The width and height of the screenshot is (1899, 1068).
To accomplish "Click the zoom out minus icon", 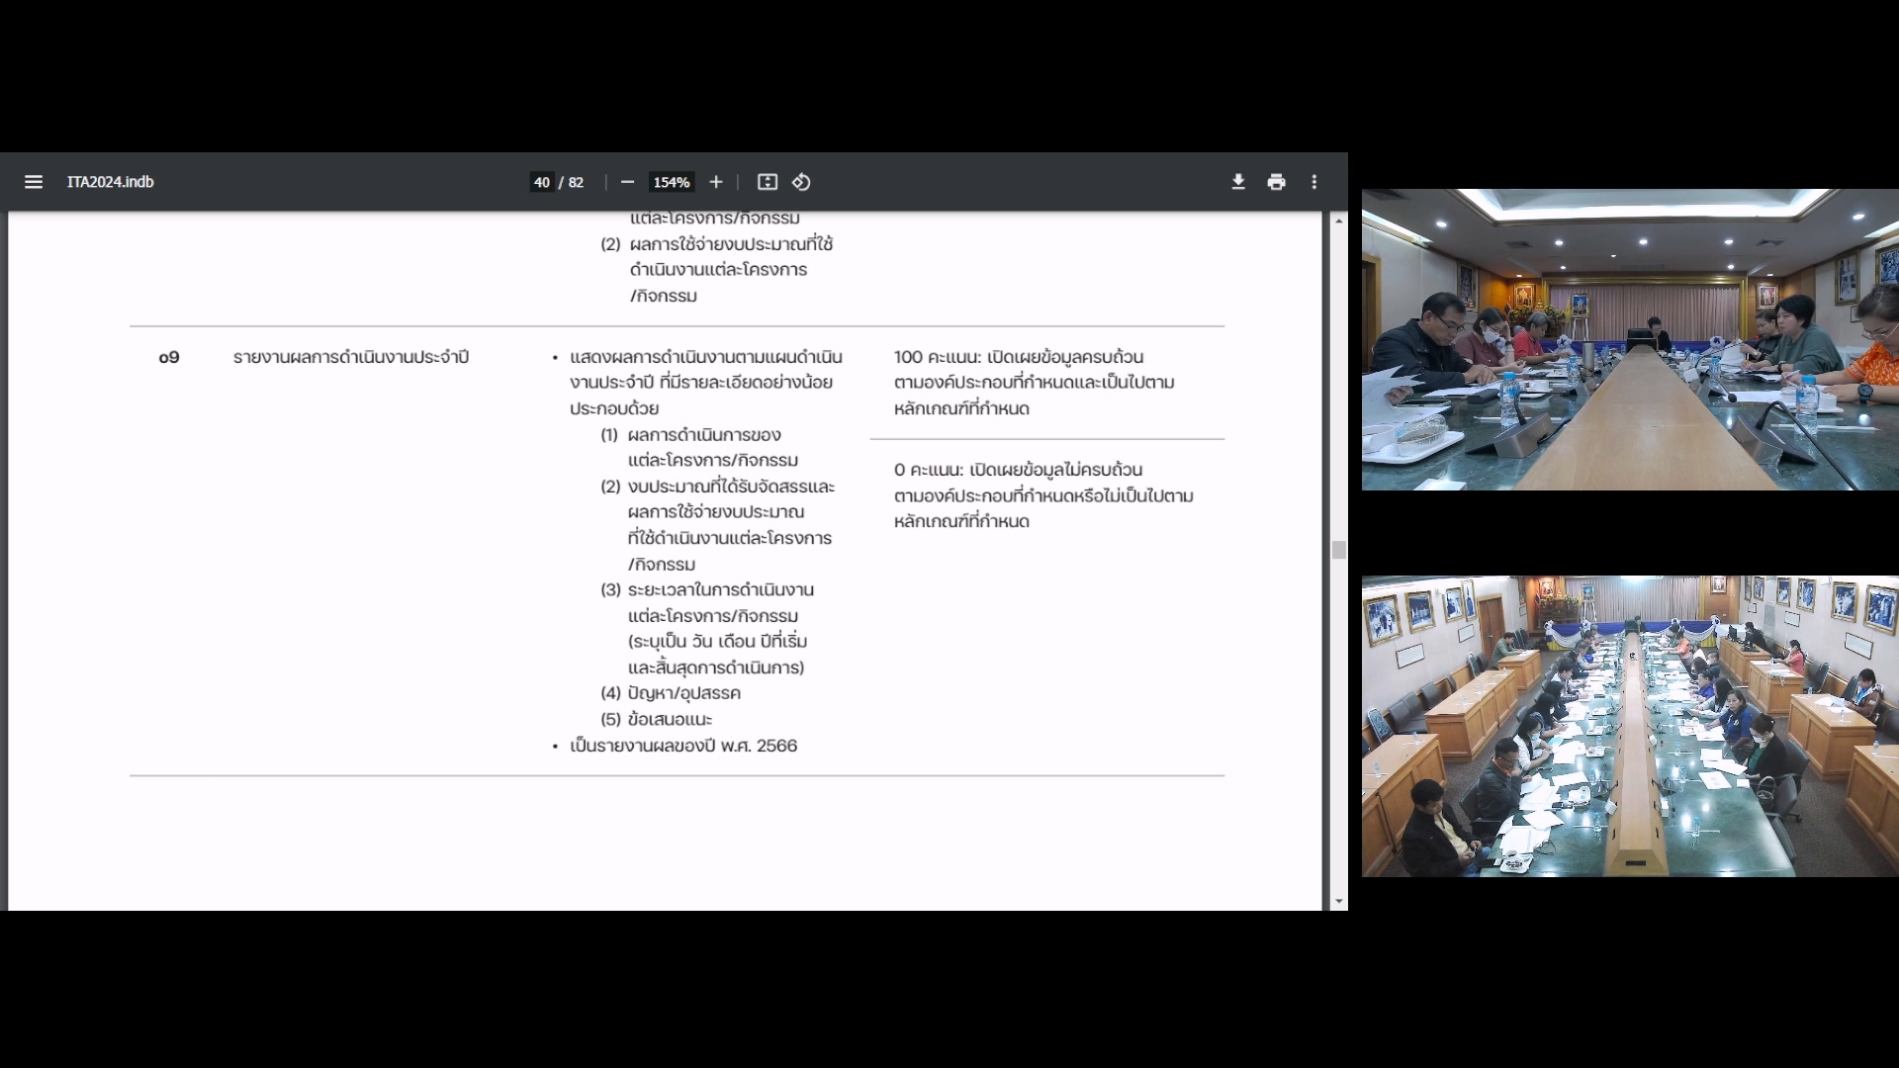I will (627, 182).
